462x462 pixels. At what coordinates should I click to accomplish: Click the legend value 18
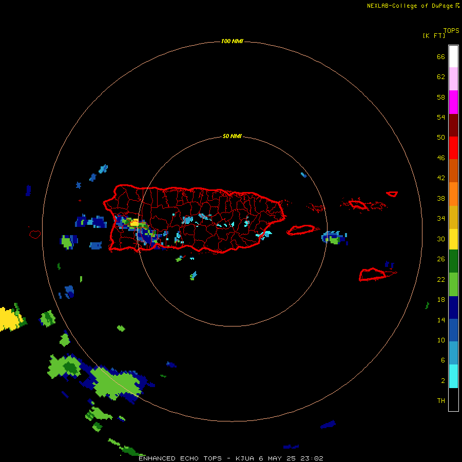[441, 300]
